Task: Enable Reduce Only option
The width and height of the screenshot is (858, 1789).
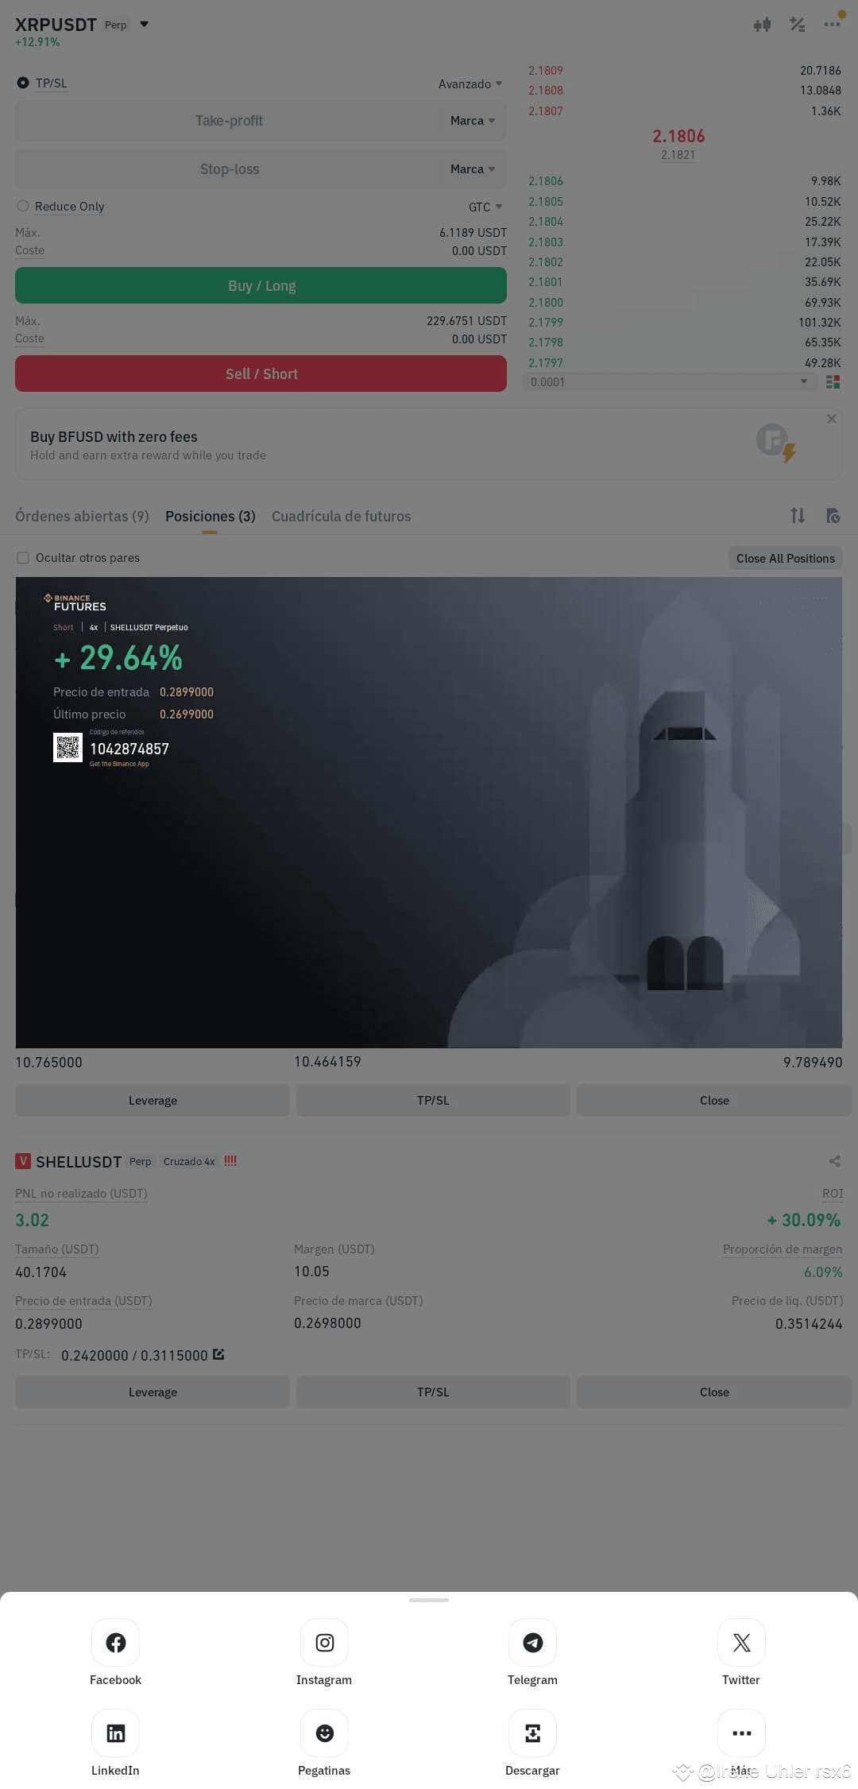Action: pyautogui.click(x=23, y=206)
